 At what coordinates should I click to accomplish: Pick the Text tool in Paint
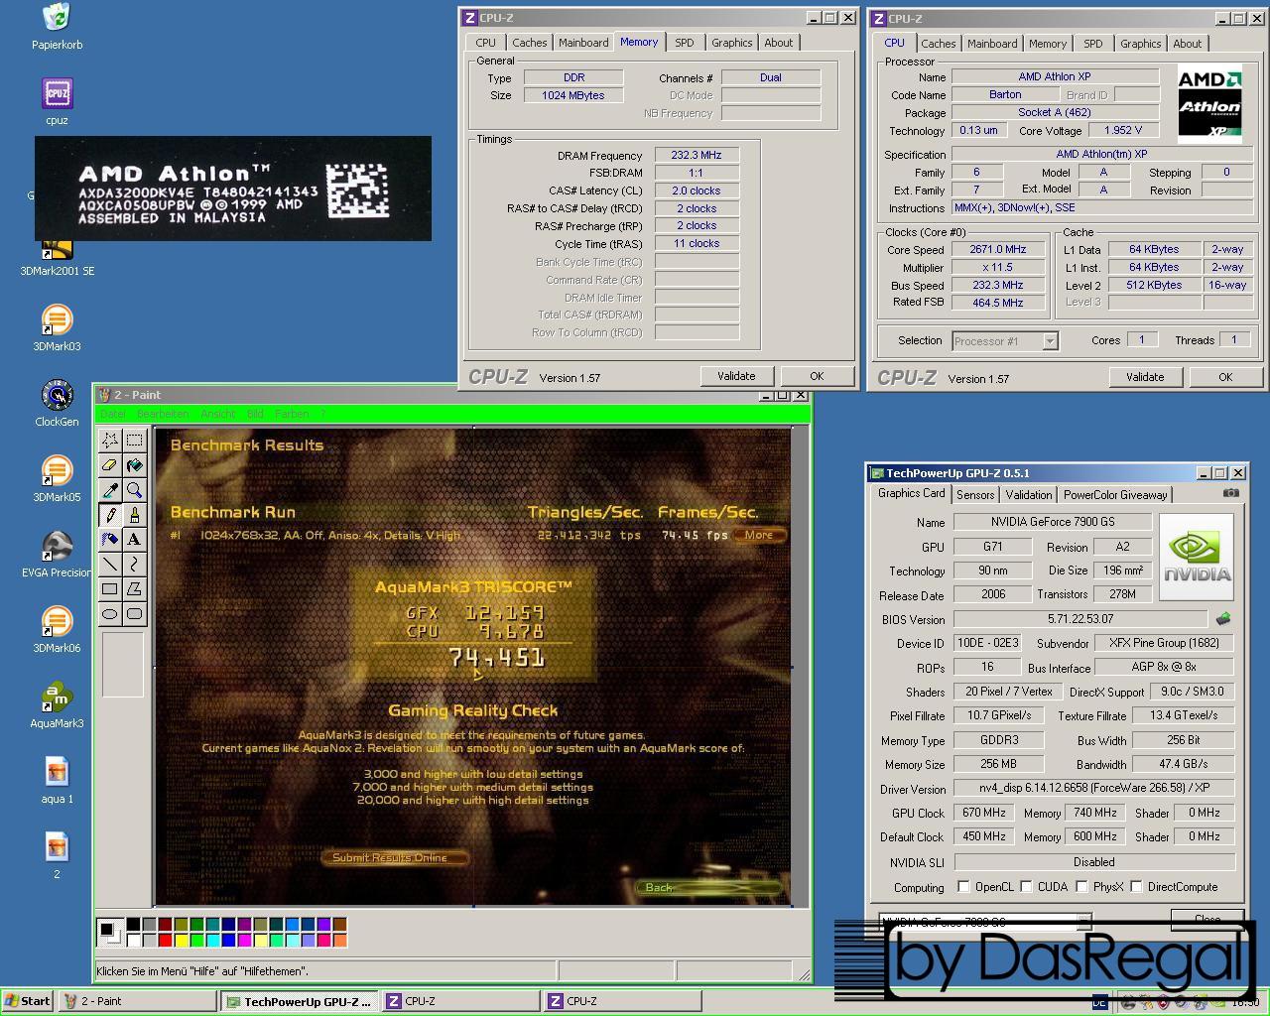134,539
